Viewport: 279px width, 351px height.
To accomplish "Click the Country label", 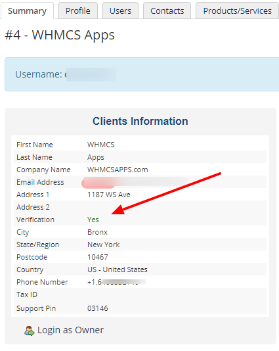I will (x=30, y=270).
